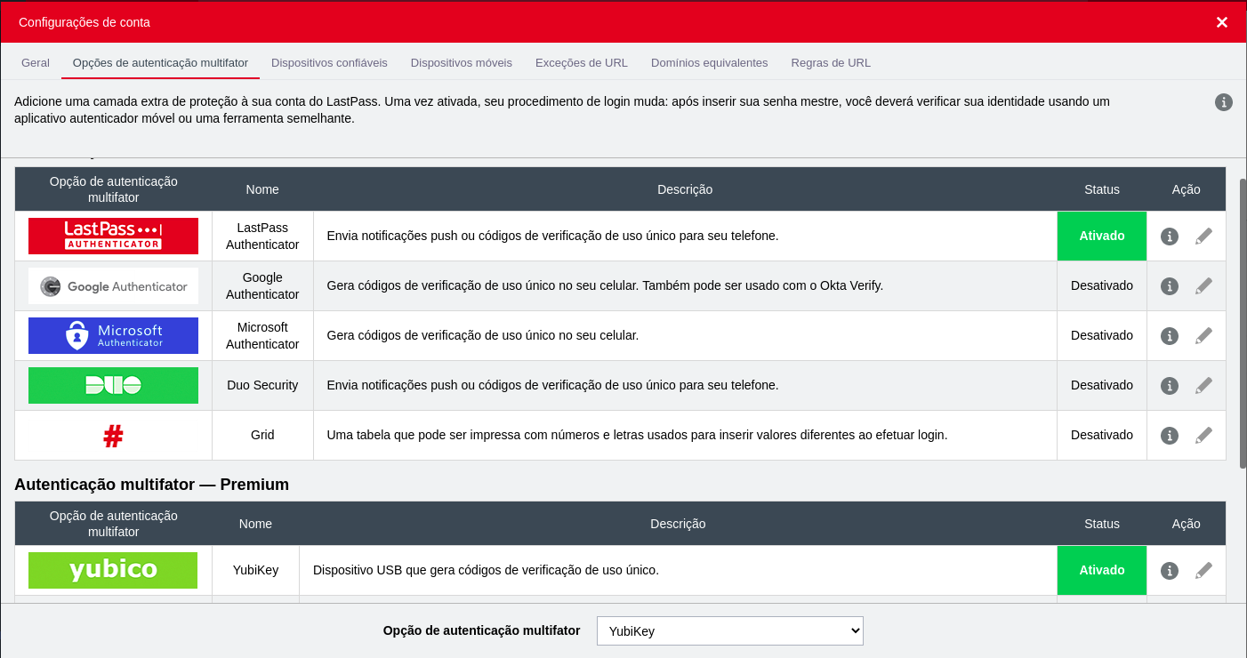Click Desativado status for Grid
The height and width of the screenshot is (658, 1247).
1102,435
